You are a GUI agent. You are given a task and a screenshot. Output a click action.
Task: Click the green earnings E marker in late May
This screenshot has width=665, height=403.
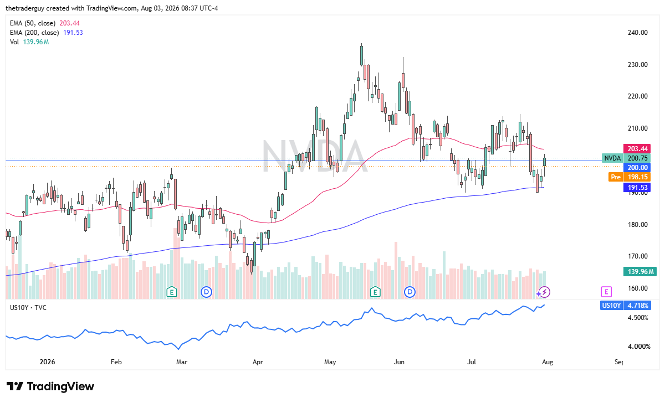(376, 291)
